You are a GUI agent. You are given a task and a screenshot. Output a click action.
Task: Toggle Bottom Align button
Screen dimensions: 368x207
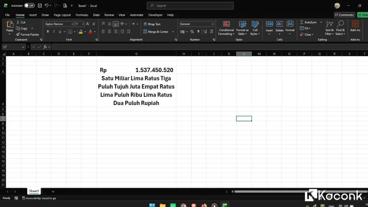[115, 24]
